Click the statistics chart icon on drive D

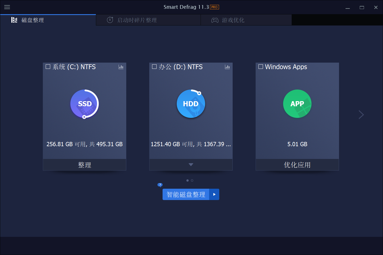point(227,67)
